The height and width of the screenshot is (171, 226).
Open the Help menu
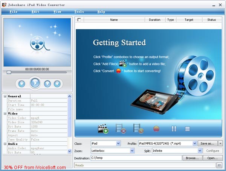point(101,12)
